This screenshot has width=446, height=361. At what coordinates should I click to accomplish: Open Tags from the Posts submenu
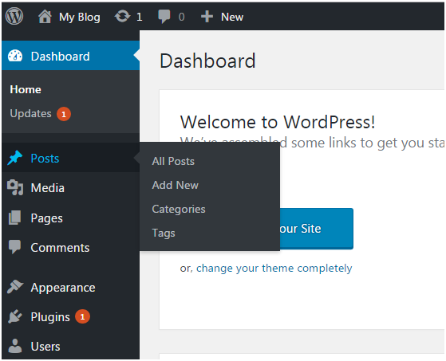click(164, 233)
